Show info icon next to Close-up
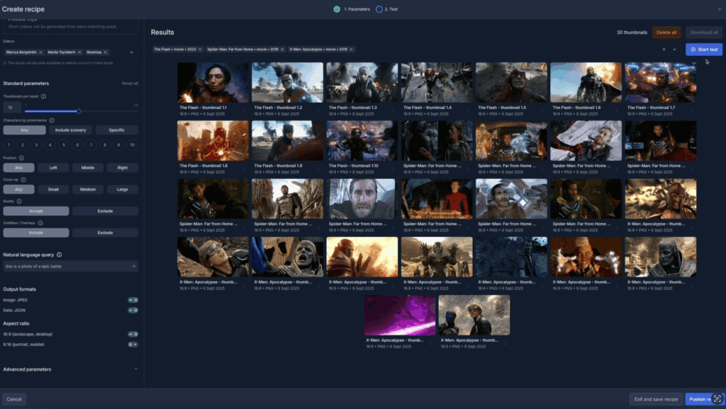Viewport: 726px width, 409px height. 23,180
